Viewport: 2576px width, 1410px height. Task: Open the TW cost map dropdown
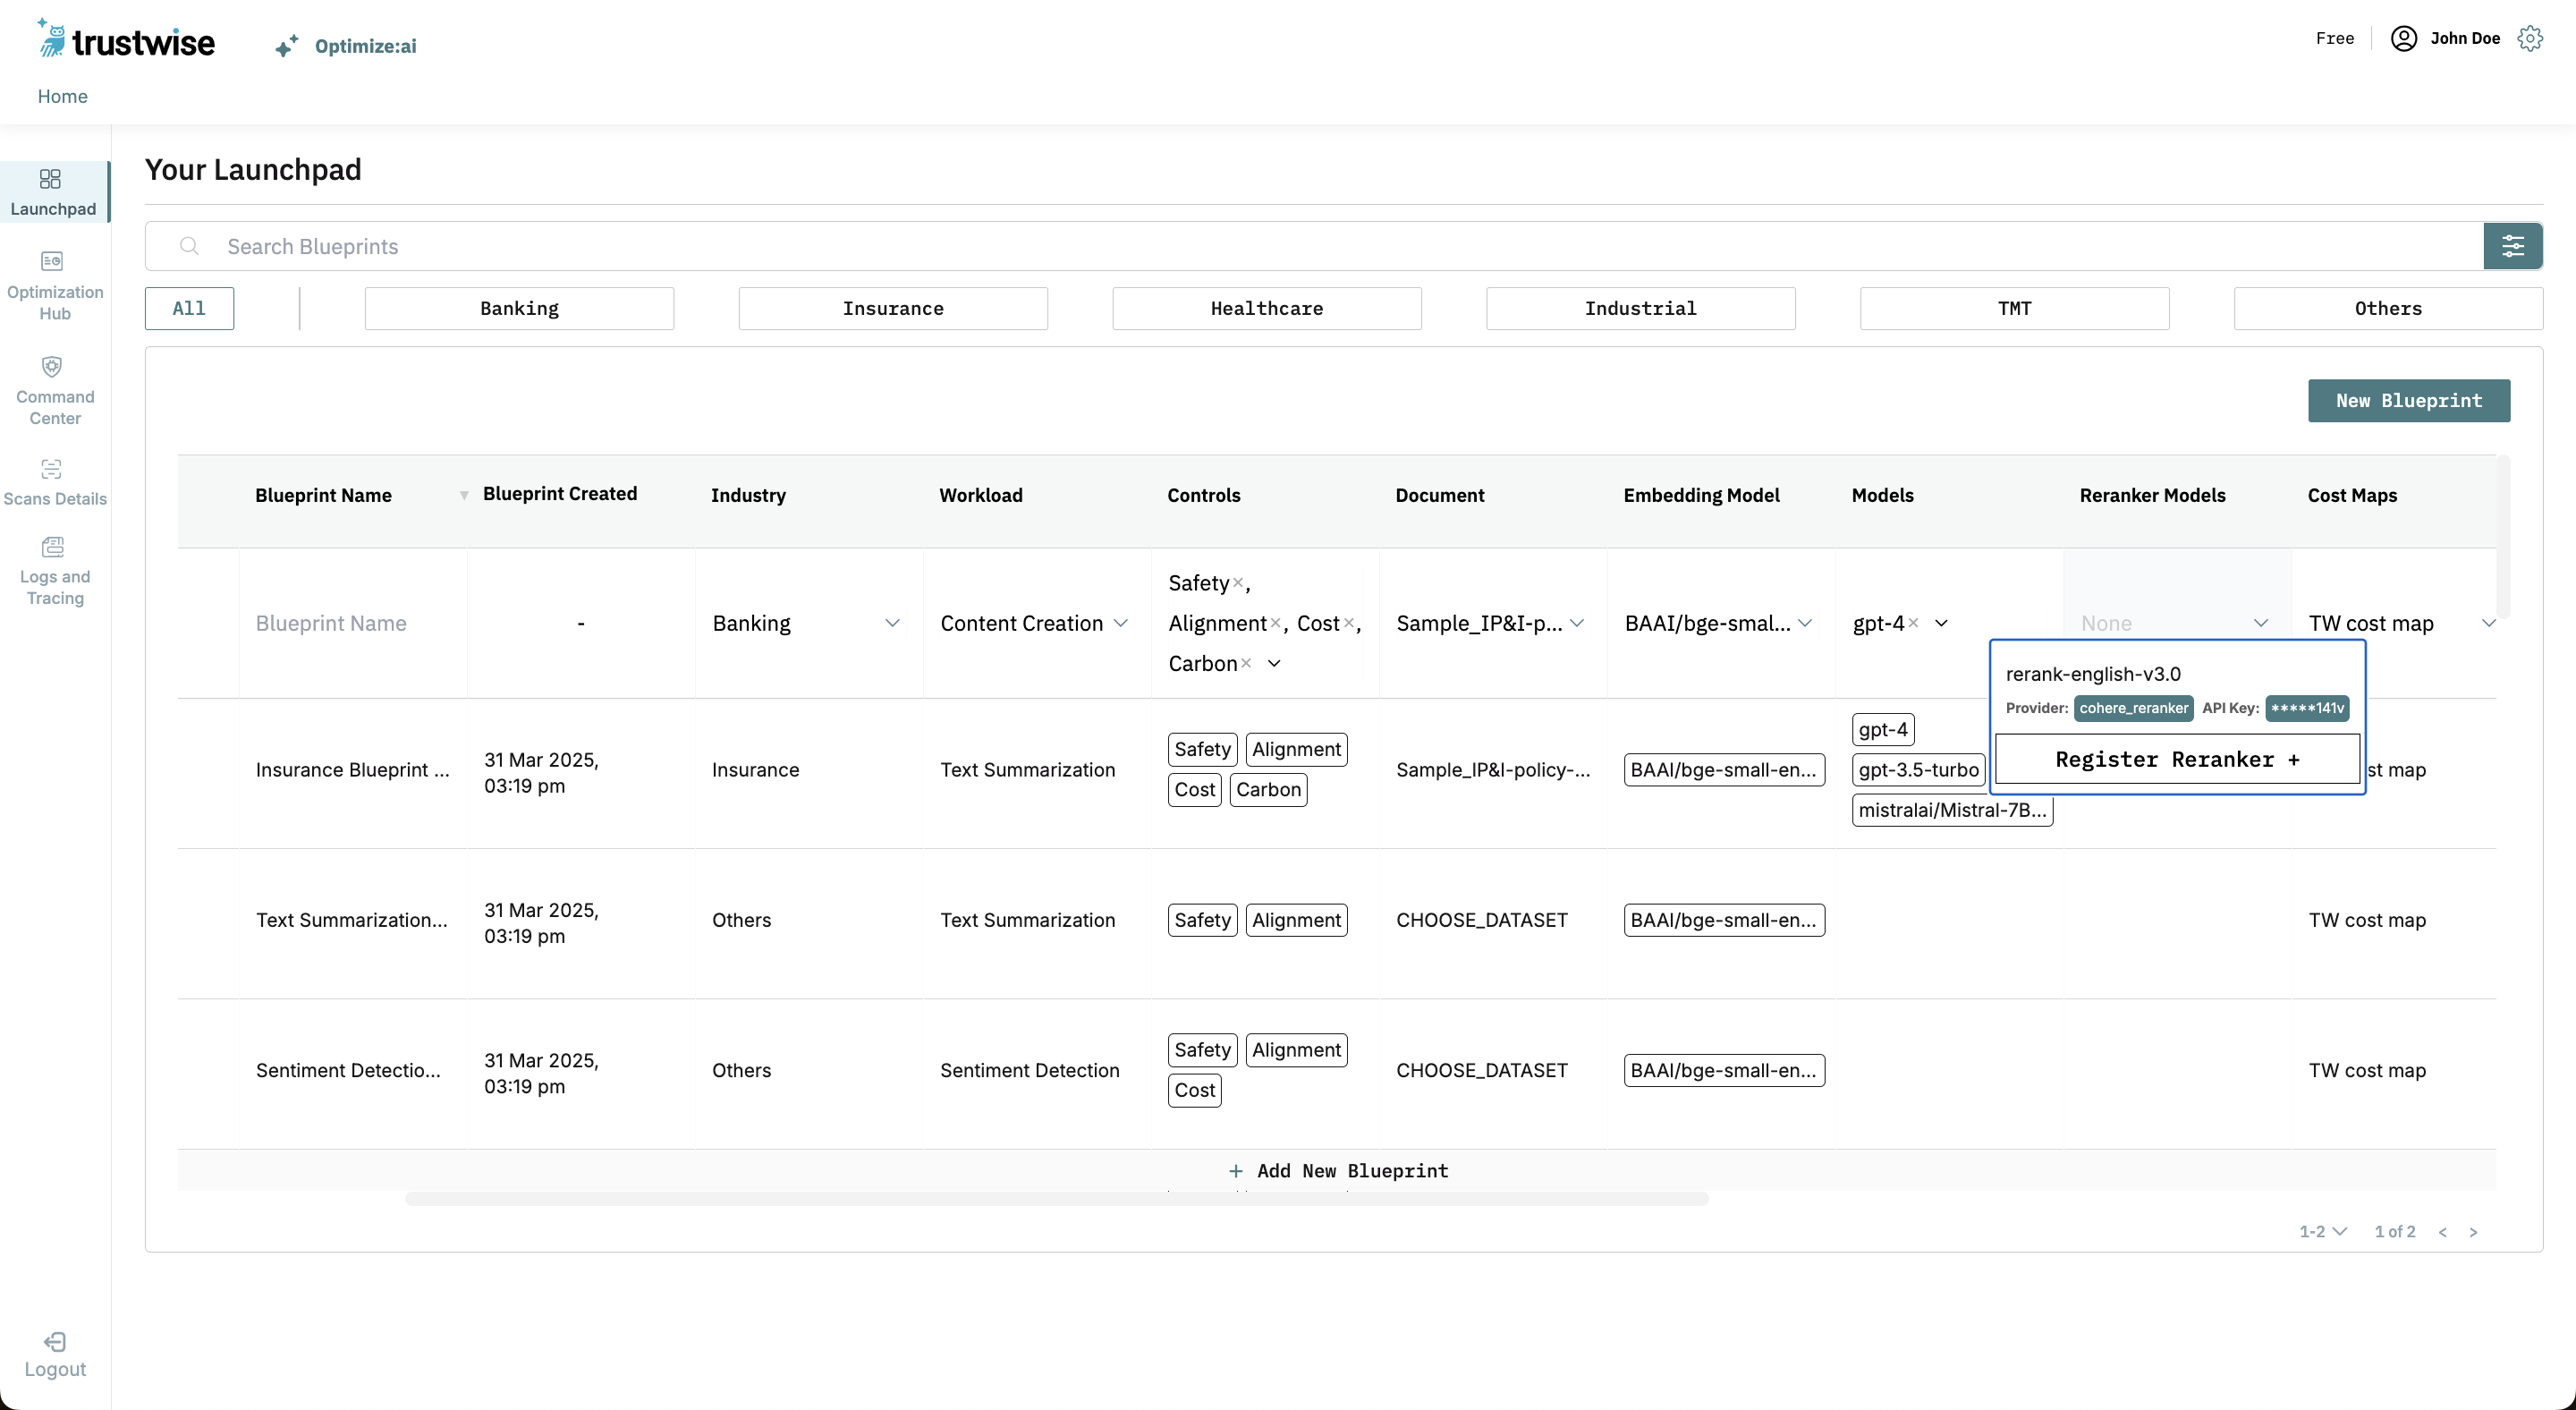(x=2488, y=623)
